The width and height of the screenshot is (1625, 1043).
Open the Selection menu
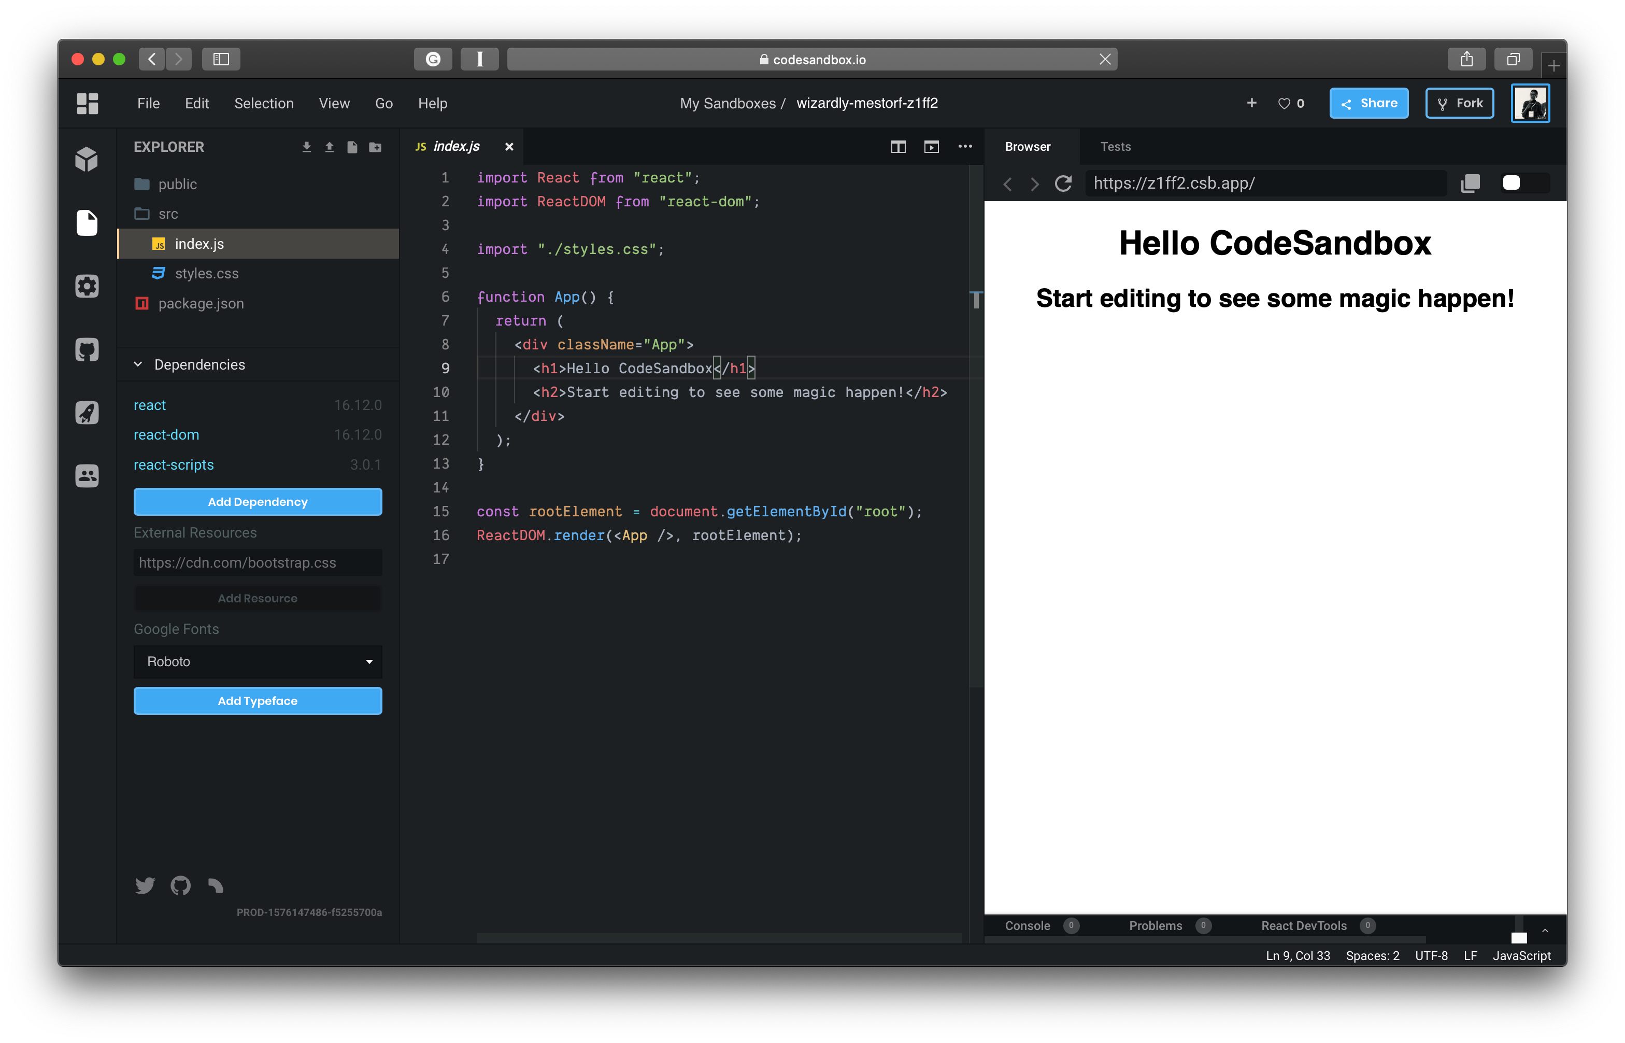coord(264,104)
